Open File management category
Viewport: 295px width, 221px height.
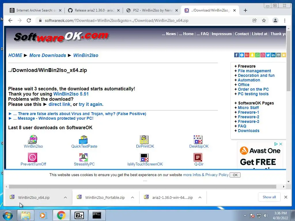254,71
